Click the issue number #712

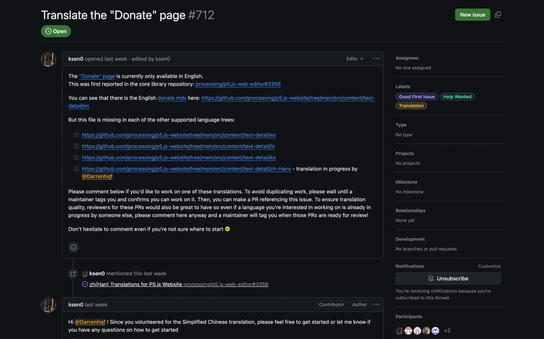[201, 15]
